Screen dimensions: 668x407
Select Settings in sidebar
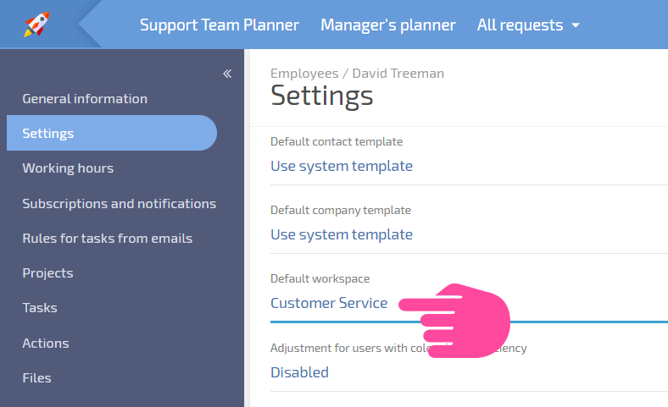(x=112, y=133)
